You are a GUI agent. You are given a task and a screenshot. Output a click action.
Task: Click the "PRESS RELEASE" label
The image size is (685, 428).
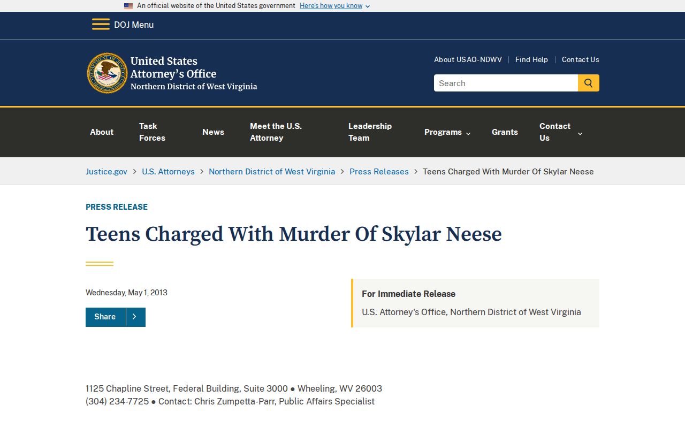117,207
